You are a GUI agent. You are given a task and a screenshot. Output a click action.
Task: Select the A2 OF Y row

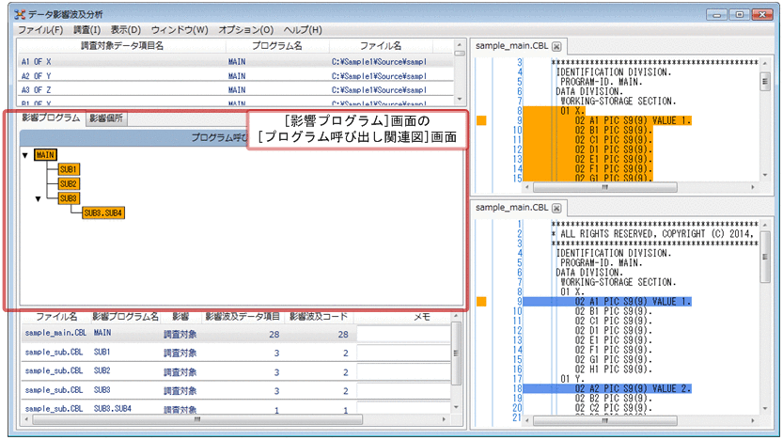(x=236, y=76)
